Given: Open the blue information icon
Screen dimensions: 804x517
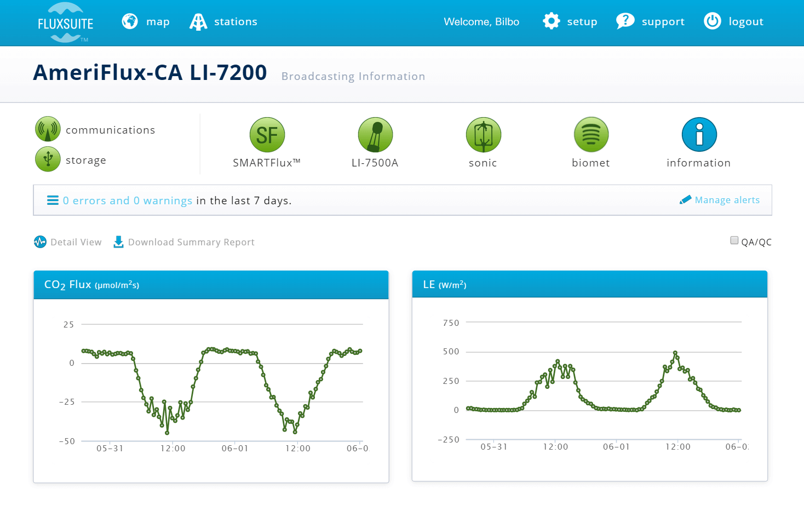Looking at the screenshot, I should click(x=699, y=135).
